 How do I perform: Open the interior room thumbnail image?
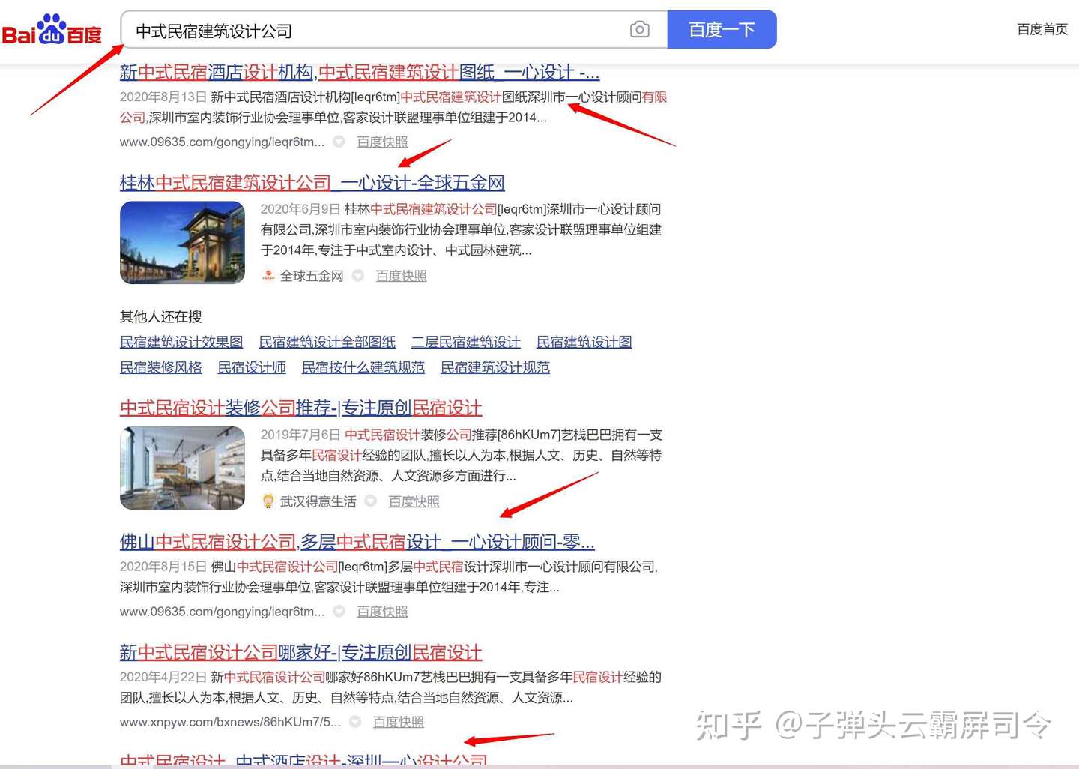point(182,468)
